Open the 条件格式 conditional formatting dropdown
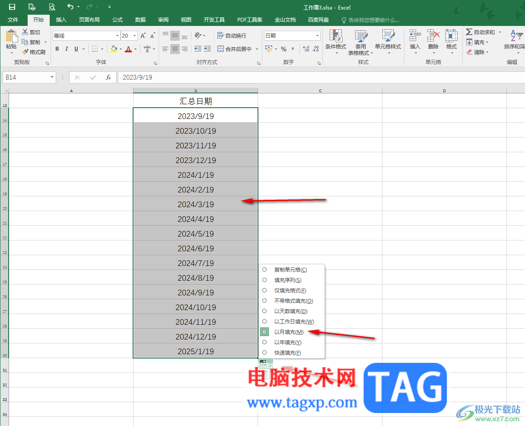 point(336,42)
